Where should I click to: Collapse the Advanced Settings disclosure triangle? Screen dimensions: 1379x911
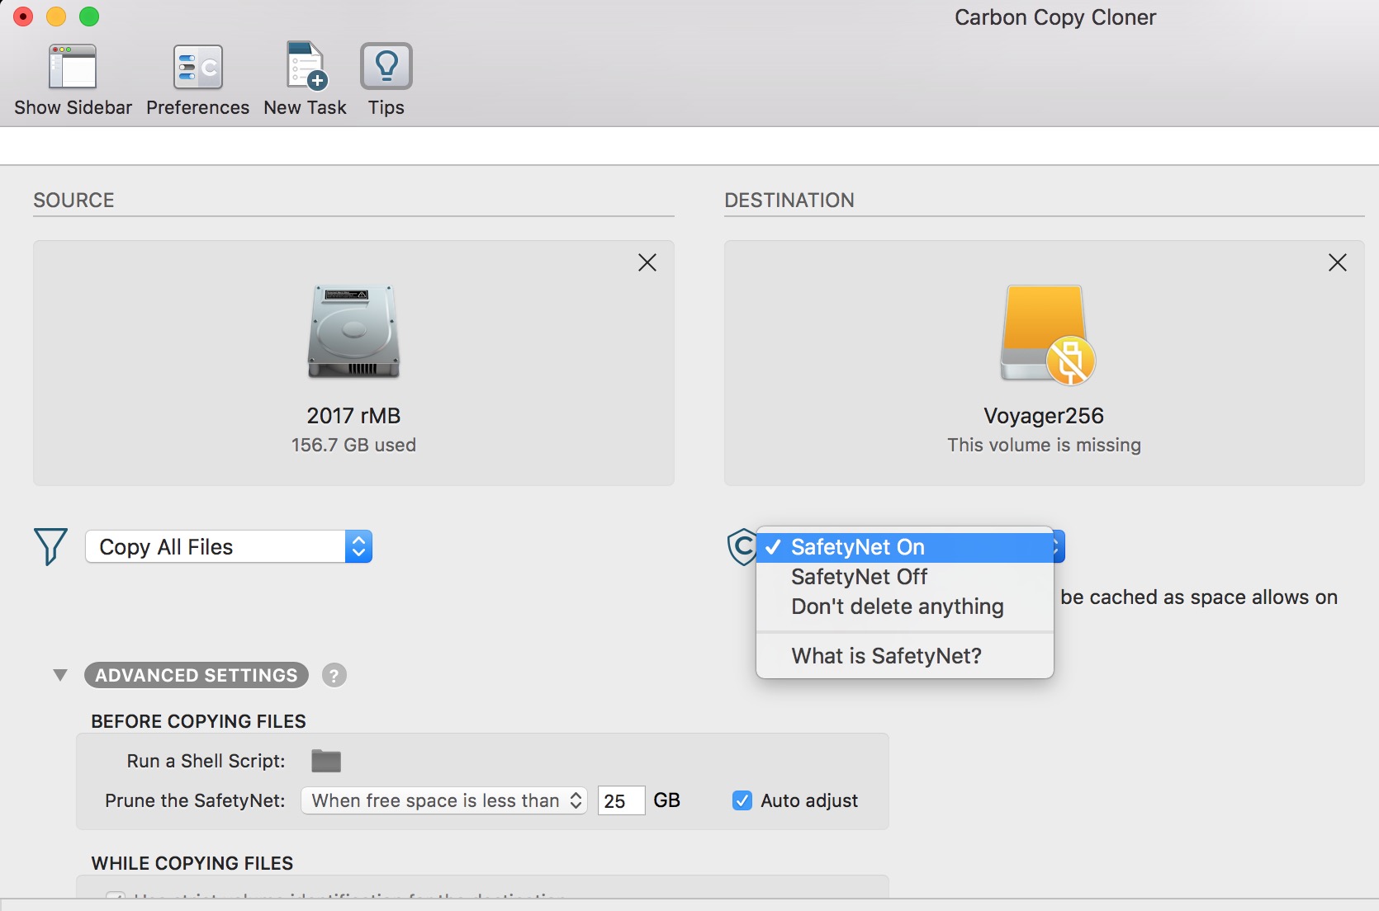point(60,675)
